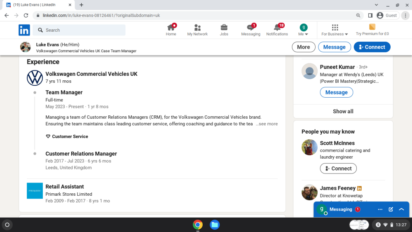Expand the Messaging overlay chevron
This screenshot has height=232, width=412.
pos(401,209)
